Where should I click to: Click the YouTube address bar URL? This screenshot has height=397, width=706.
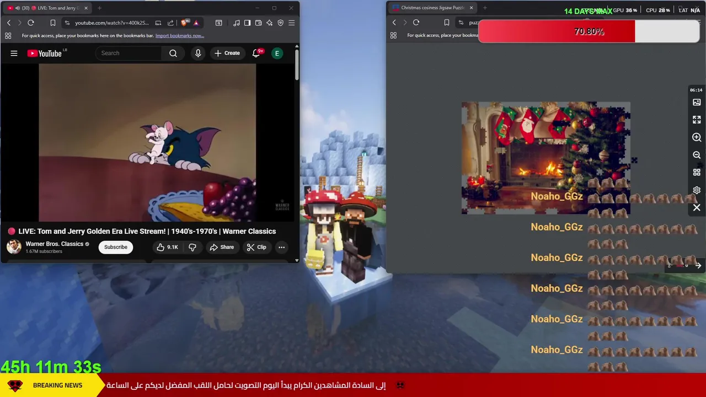tap(112, 23)
